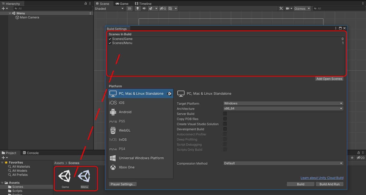Open Gizmos dropdown arrow
Image resolution: width=366 pixels, height=195 pixels.
(x=309, y=8)
